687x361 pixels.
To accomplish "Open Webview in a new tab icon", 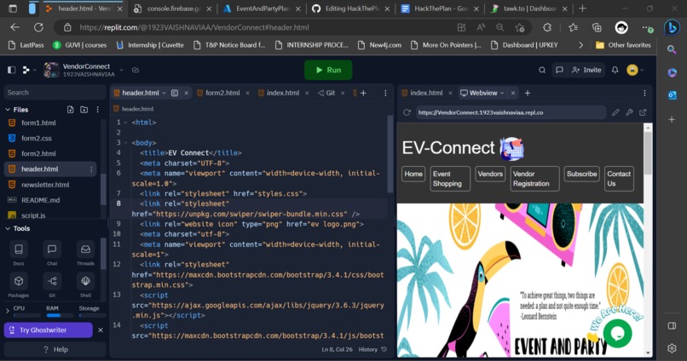I will click(643, 112).
